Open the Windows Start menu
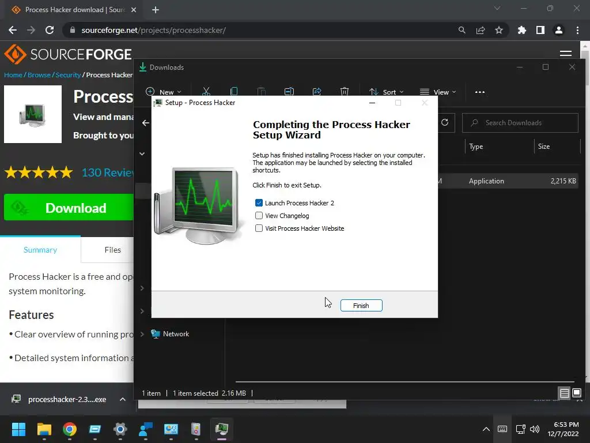The width and height of the screenshot is (590, 443). (18, 429)
